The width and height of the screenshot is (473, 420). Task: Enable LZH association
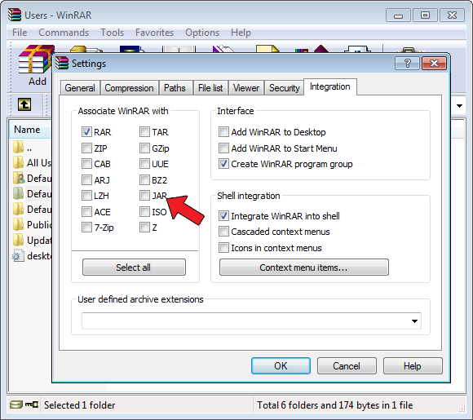[86, 196]
